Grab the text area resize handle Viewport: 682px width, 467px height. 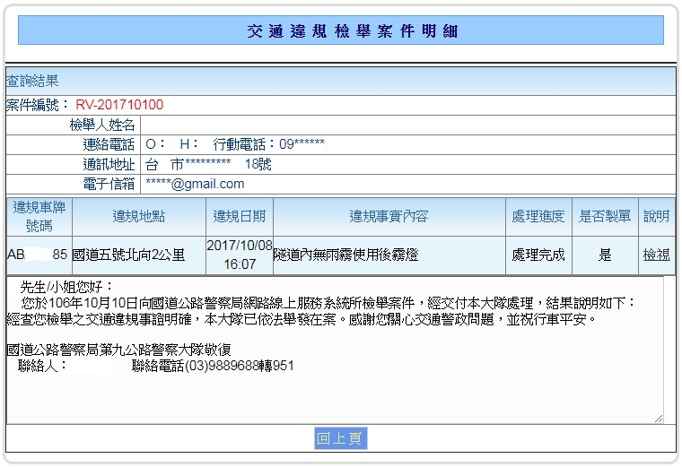point(659,419)
